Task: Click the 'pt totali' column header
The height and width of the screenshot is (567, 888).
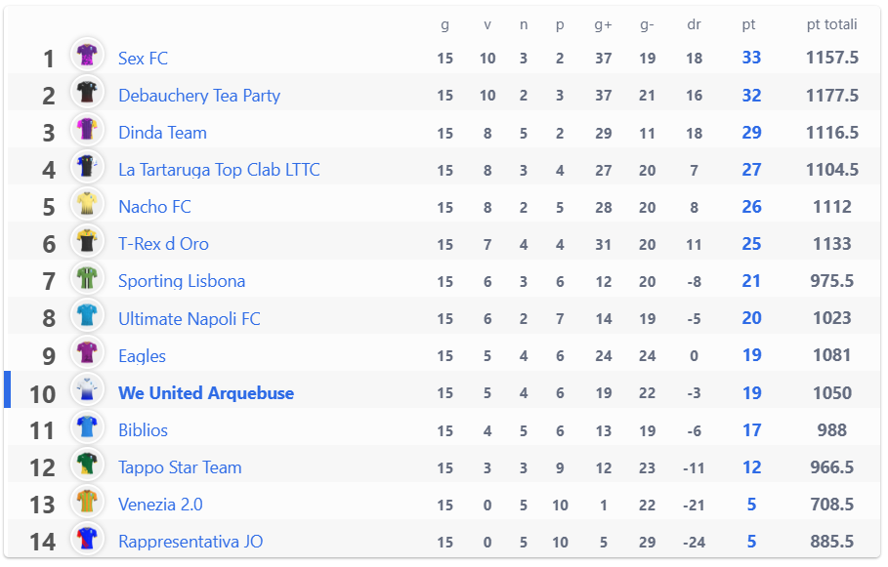Action: 832,24
